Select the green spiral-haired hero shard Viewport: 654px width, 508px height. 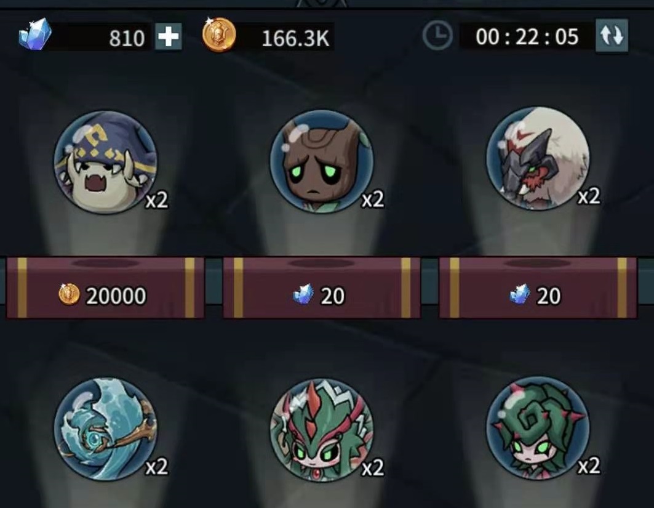(538, 427)
